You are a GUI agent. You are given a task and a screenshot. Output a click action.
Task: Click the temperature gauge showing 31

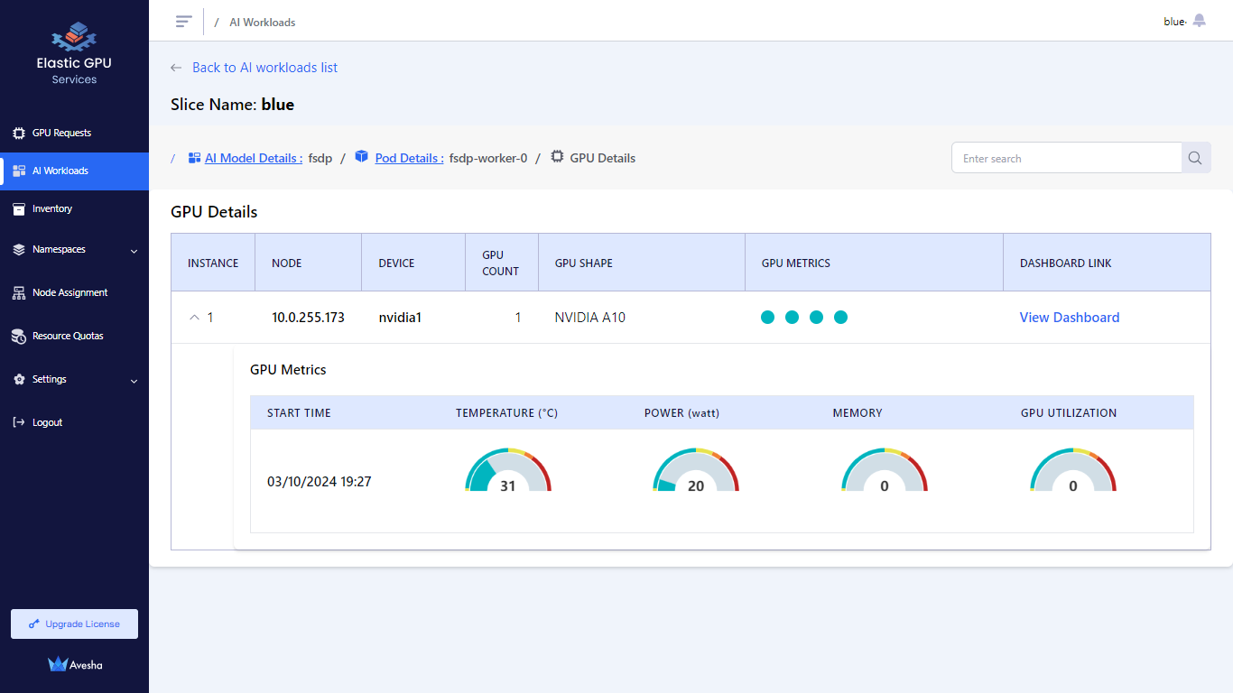(508, 469)
